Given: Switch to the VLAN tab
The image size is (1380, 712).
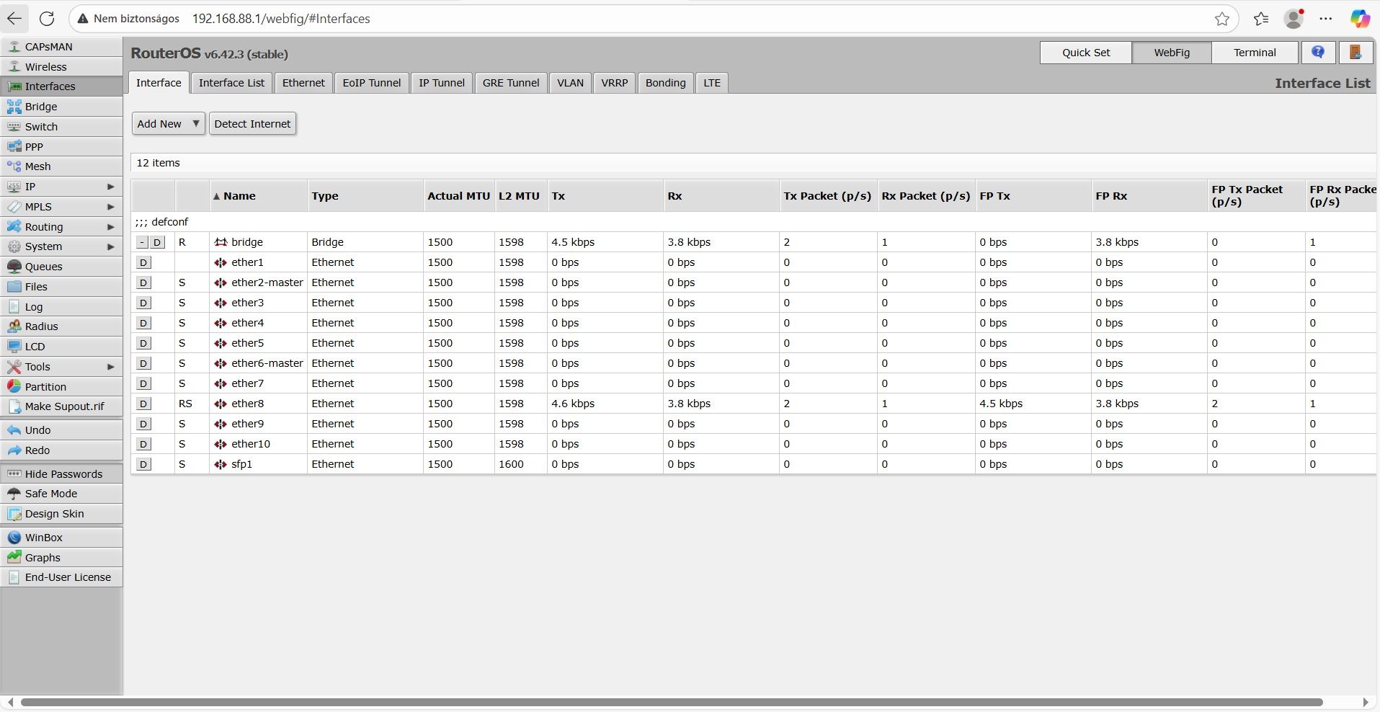Looking at the screenshot, I should (x=570, y=83).
